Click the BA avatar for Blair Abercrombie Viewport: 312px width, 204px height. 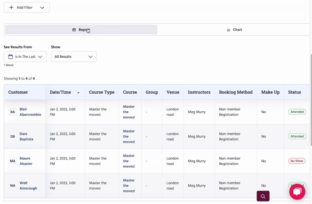(12, 112)
